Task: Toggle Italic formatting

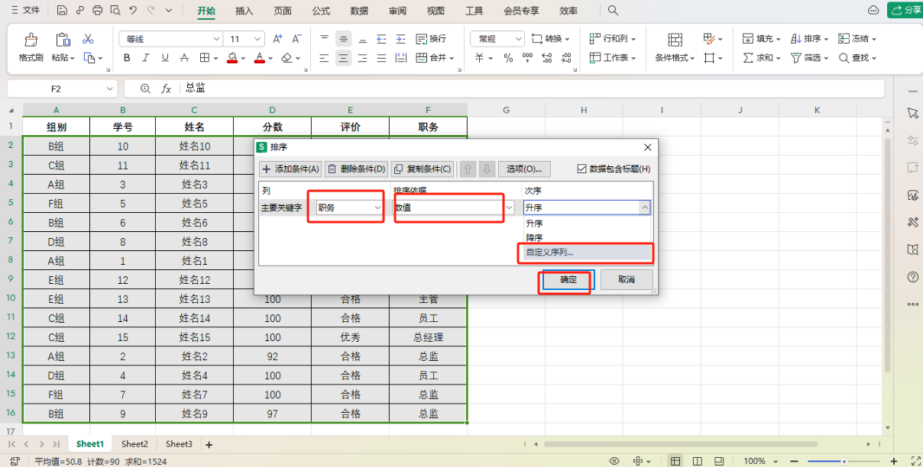Action: point(146,58)
